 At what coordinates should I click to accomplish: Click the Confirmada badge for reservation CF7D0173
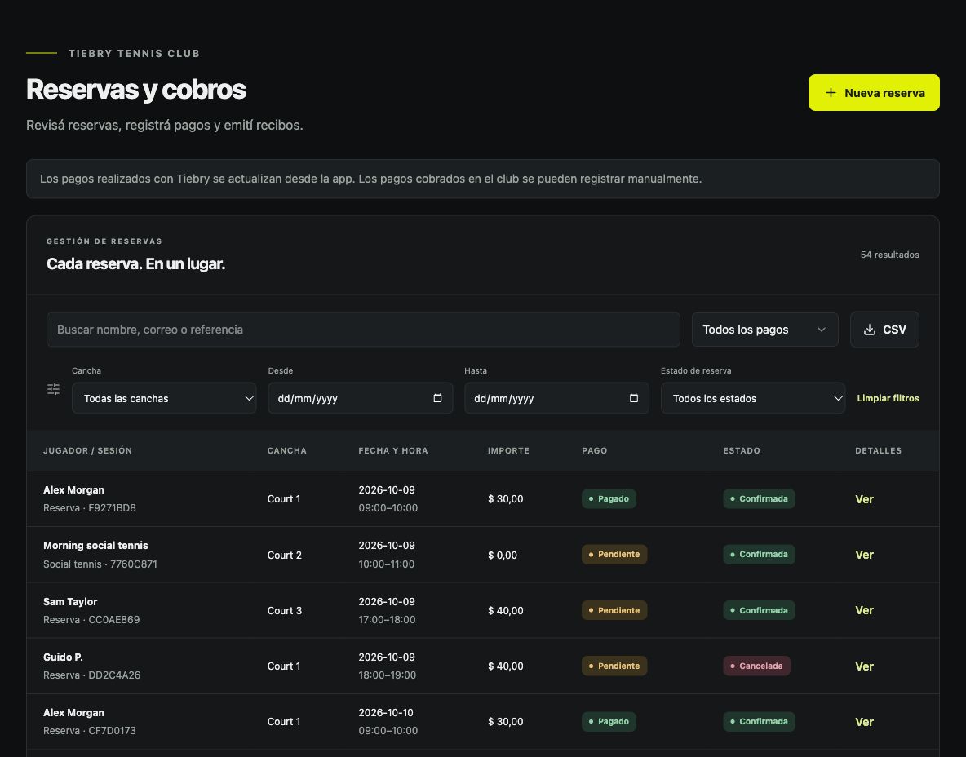(759, 721)
